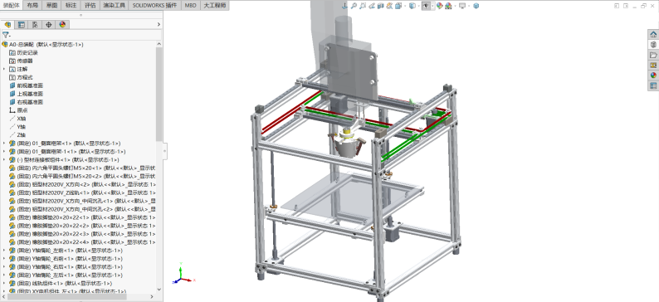Screen dimensions: 659x302
Task: Open Appearances task pane on right
Action: click(x=653, y=75)
